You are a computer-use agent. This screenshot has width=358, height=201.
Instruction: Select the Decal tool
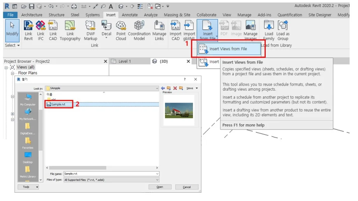point(106,30)
